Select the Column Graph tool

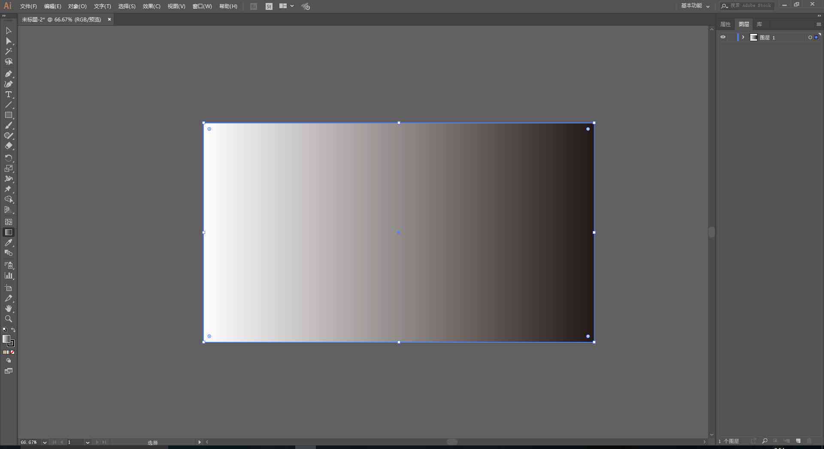click(x=8, y=275)
